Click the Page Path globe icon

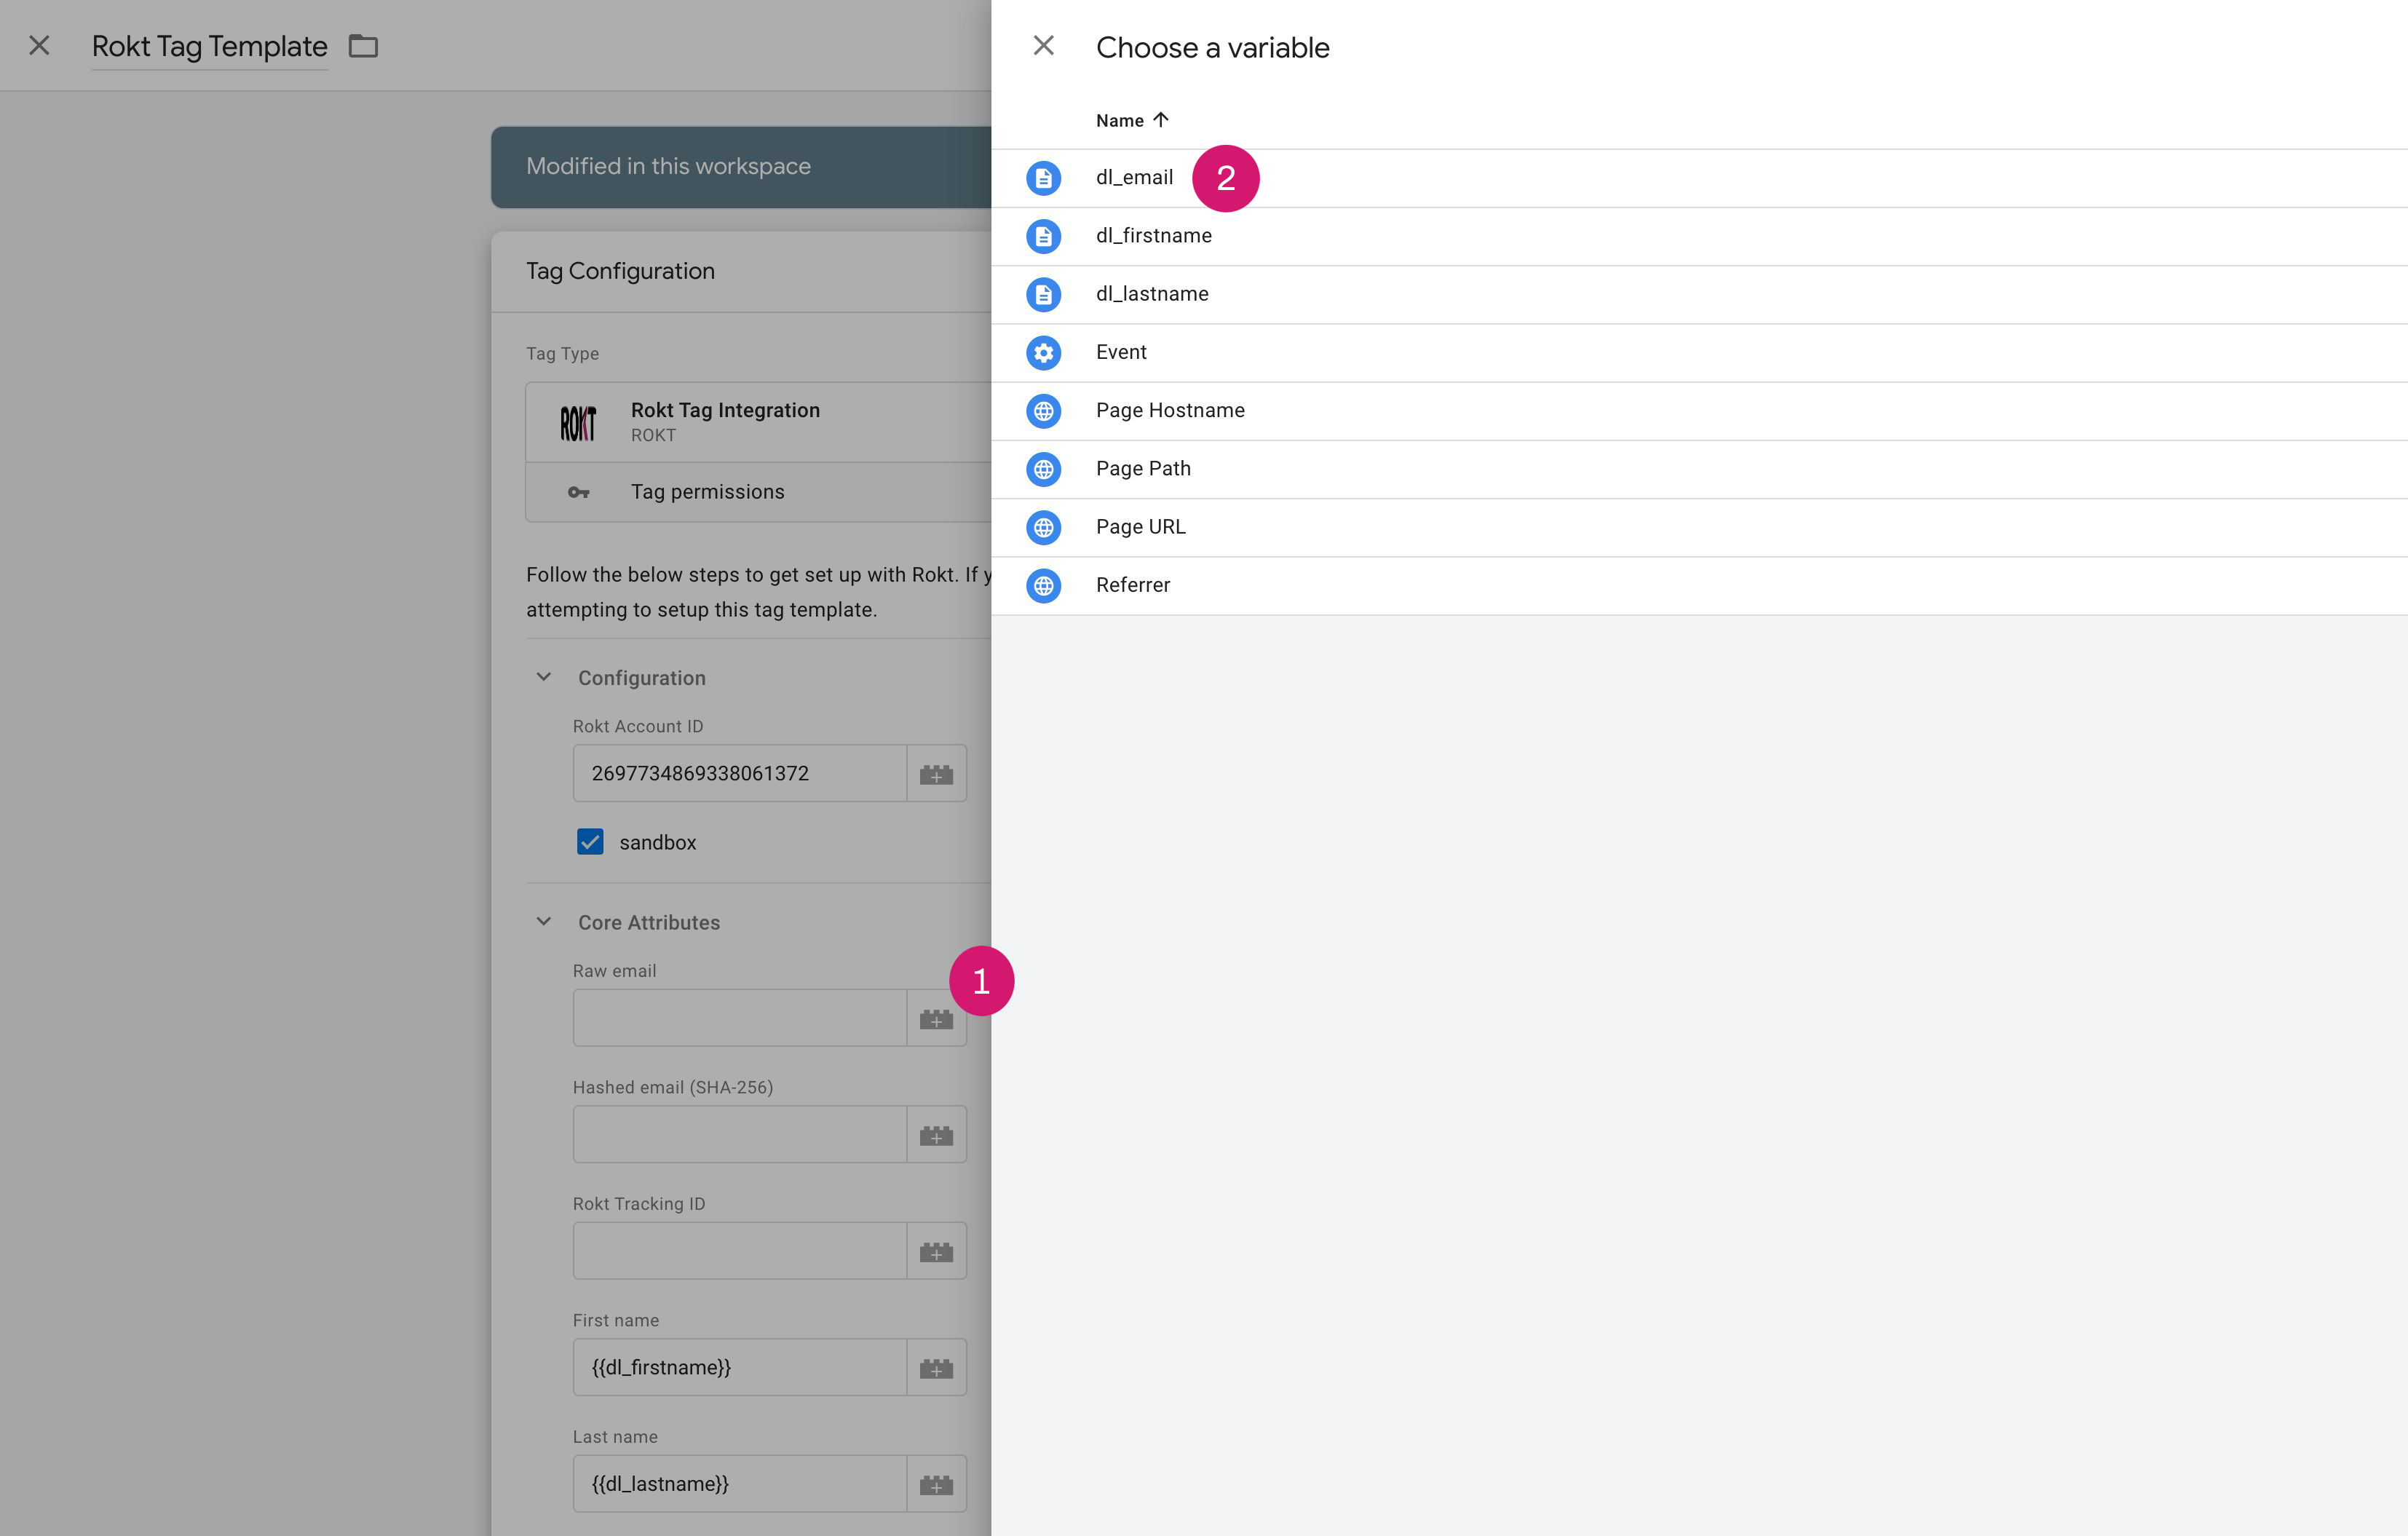click(x=1043, y=469)
